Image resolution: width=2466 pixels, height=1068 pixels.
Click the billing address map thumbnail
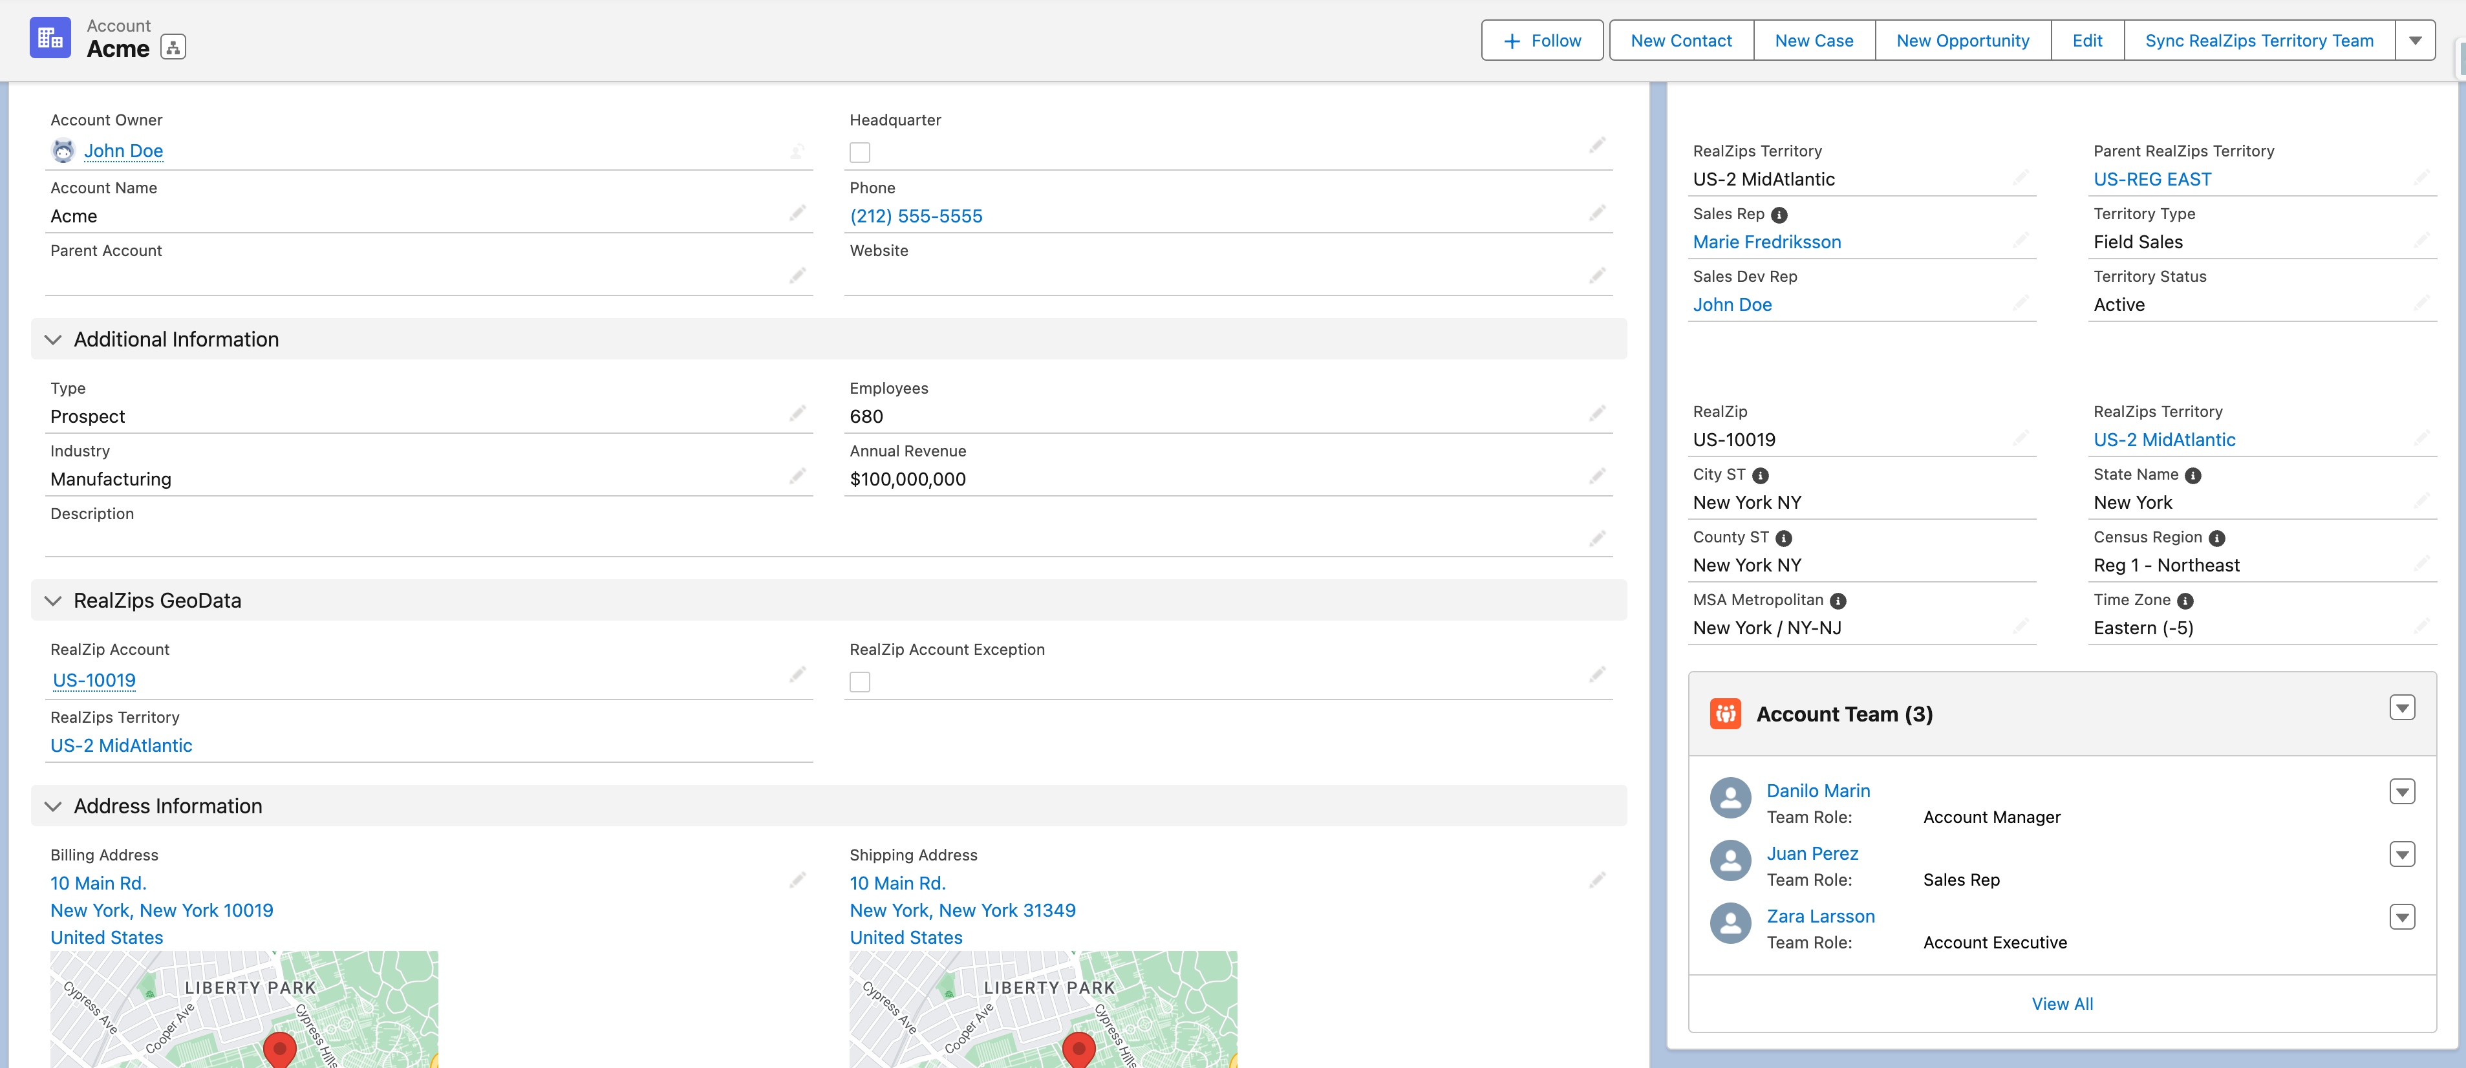pyautogui.click(x=244, y=1009)
